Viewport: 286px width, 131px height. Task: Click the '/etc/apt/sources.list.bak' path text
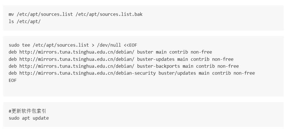coord(109,14)
